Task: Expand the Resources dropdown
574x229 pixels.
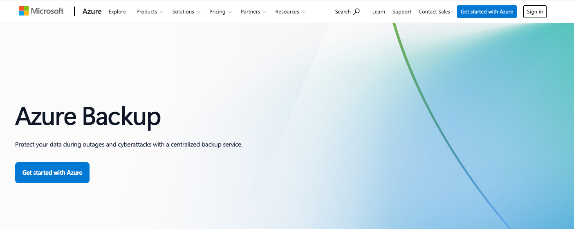Action: click(x=290, y=11)
